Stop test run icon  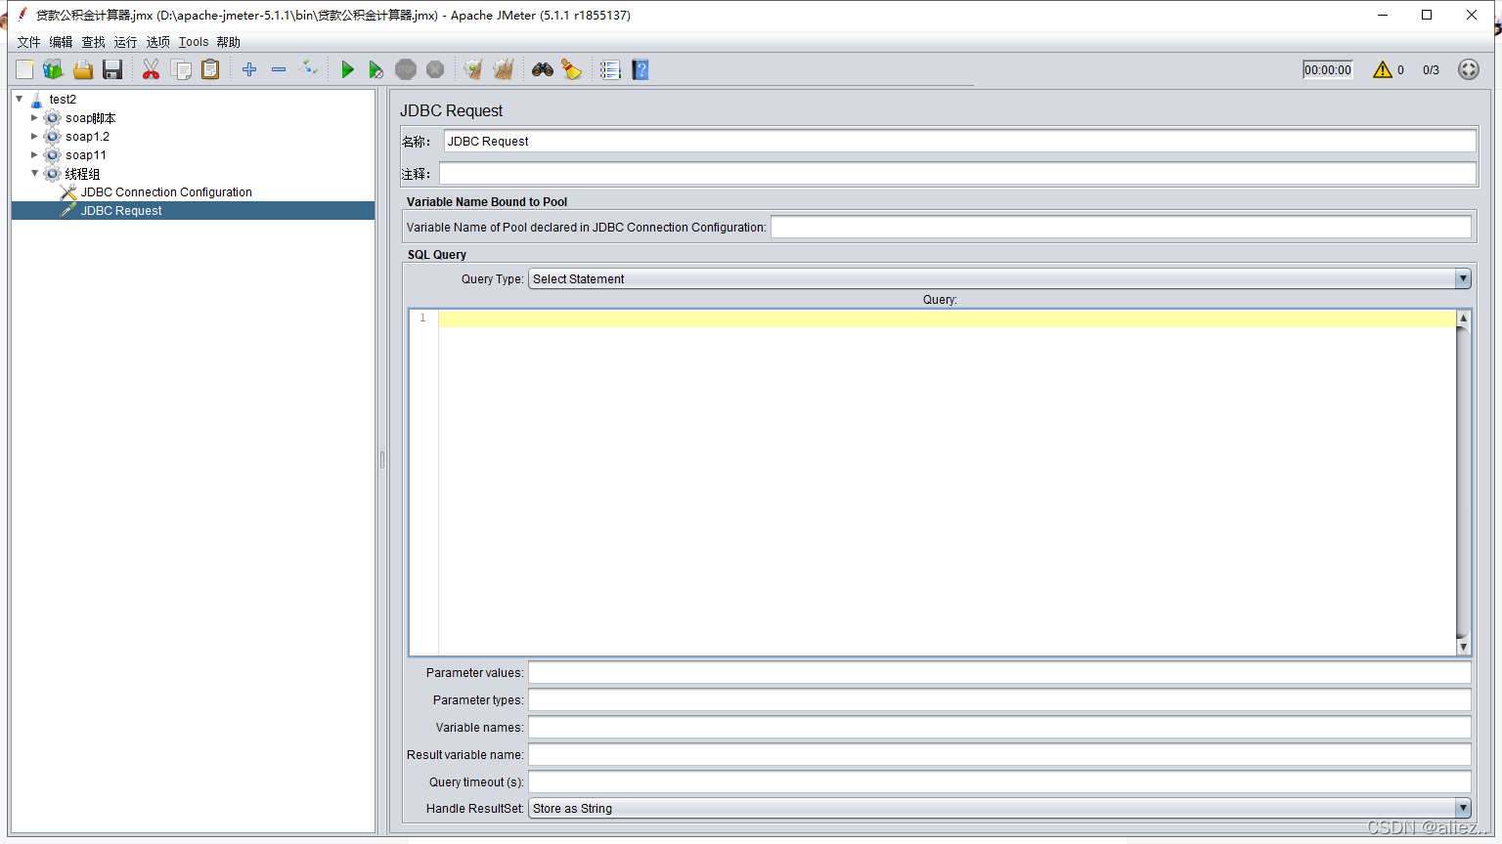(406, 69)
